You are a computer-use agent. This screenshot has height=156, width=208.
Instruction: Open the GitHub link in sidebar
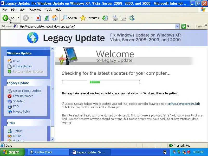(17, 136)
